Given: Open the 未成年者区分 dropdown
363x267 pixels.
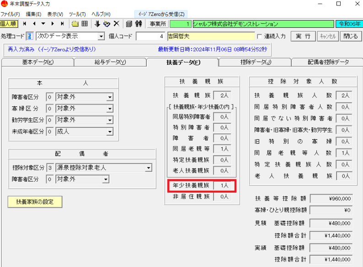Looking at the screenshot, I should 110,132.
